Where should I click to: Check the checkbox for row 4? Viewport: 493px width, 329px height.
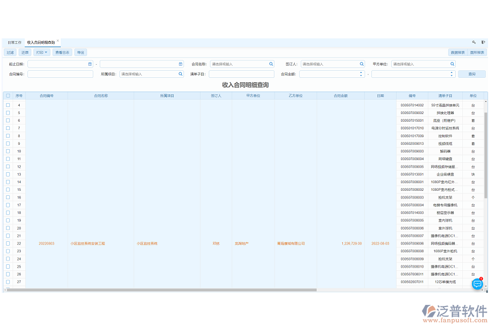click(x=8, y=105)
